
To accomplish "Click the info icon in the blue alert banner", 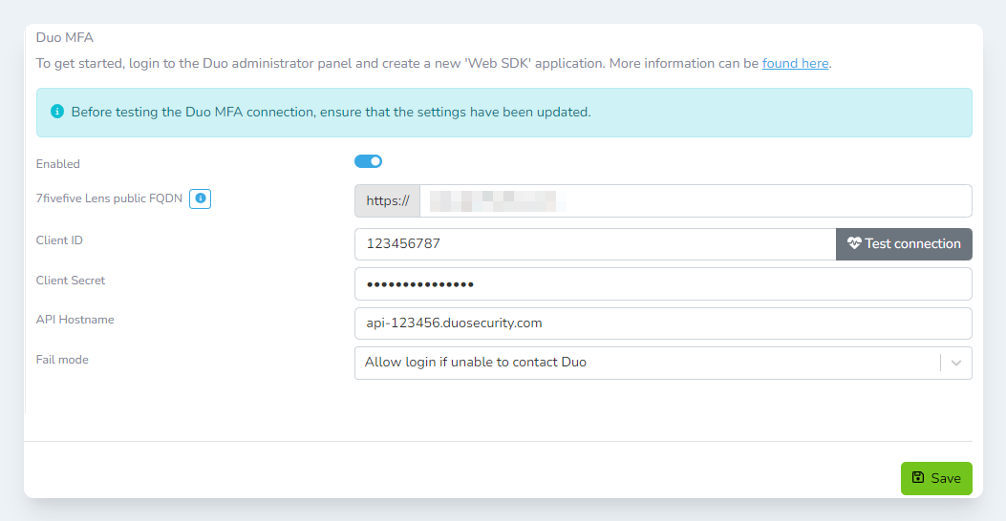I will tap(57, 112).
